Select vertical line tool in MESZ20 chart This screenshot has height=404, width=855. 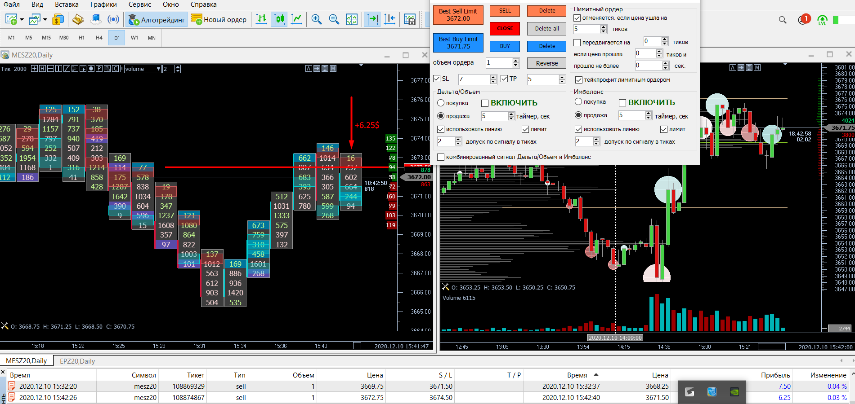click(x=58, y=69)
